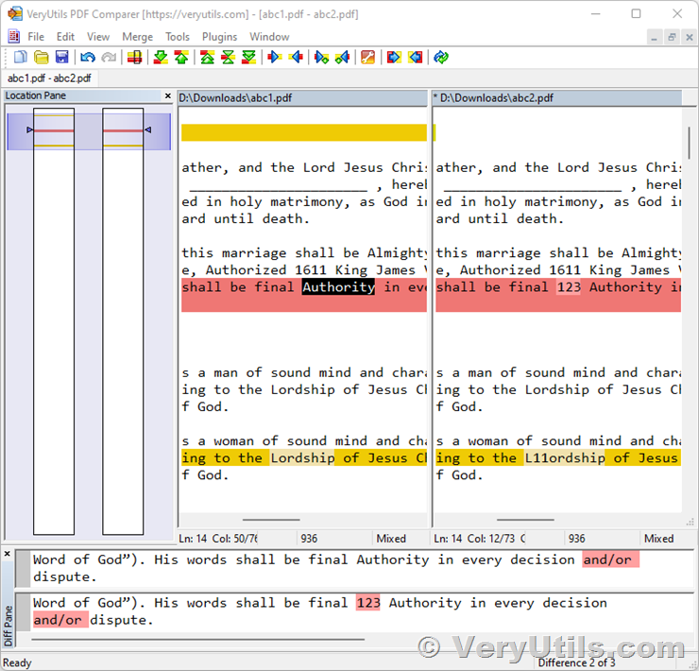Open the File menu
The height and width of the screenshot is (671, 699).
36,37
